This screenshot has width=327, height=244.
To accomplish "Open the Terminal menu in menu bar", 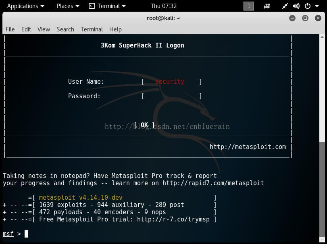I will coord(92,29).
